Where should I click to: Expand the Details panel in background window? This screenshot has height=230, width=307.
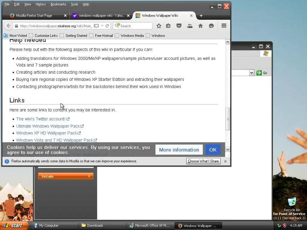click(66, 176)
